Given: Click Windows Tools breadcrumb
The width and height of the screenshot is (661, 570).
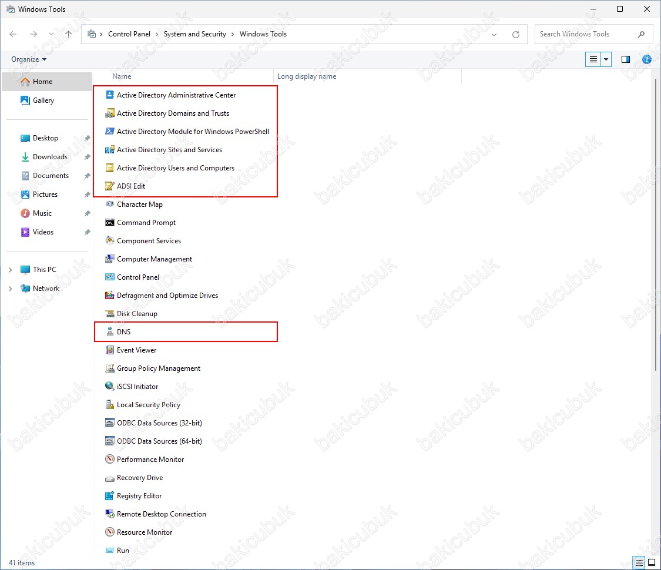Looking at the screenshot, I should (x=263, y=34).
